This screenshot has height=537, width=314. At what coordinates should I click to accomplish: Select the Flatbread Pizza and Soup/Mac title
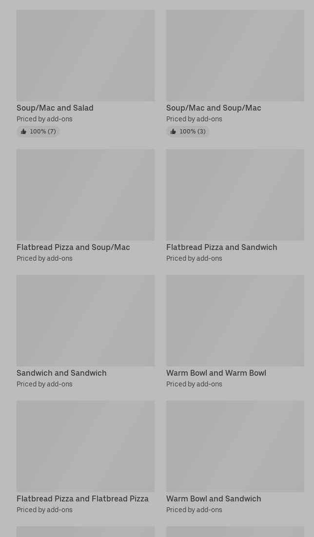(x=73, y=247)
